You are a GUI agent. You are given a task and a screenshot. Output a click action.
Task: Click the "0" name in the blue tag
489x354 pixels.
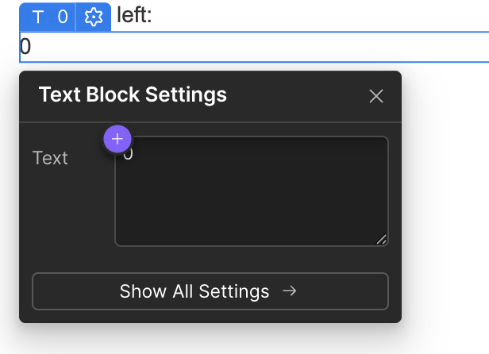point(63,17)
